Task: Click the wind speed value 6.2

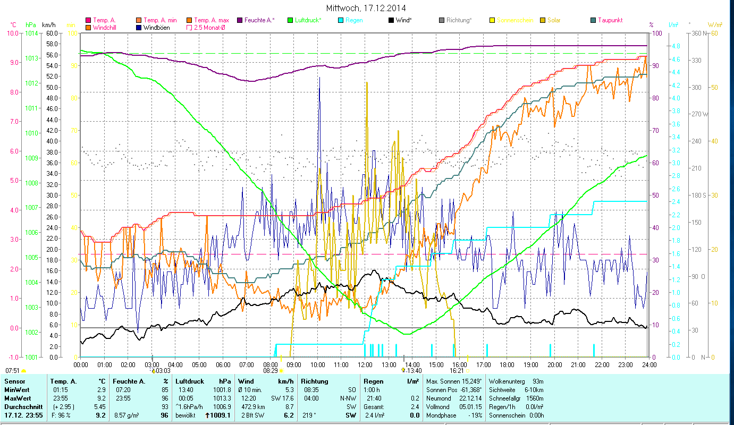Action: pos(289,415)
